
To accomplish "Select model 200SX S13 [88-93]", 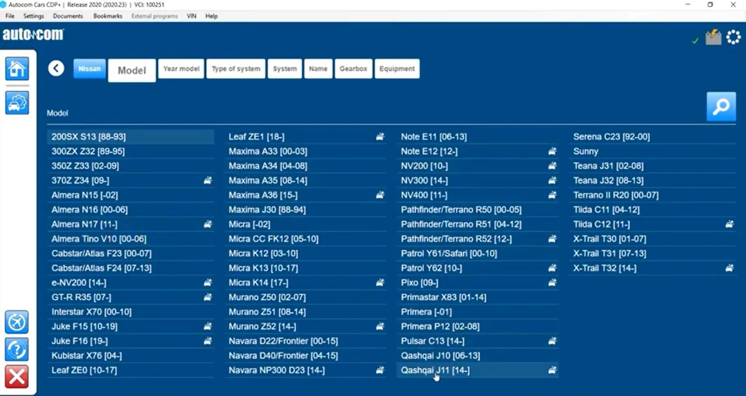I will click(x=131, y=137).
